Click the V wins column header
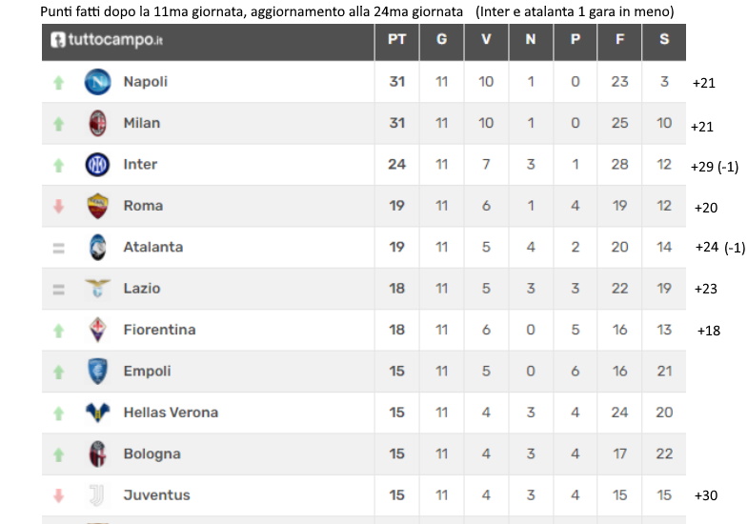The height and width of the screenshot is (524, 748). coord(486,40)
